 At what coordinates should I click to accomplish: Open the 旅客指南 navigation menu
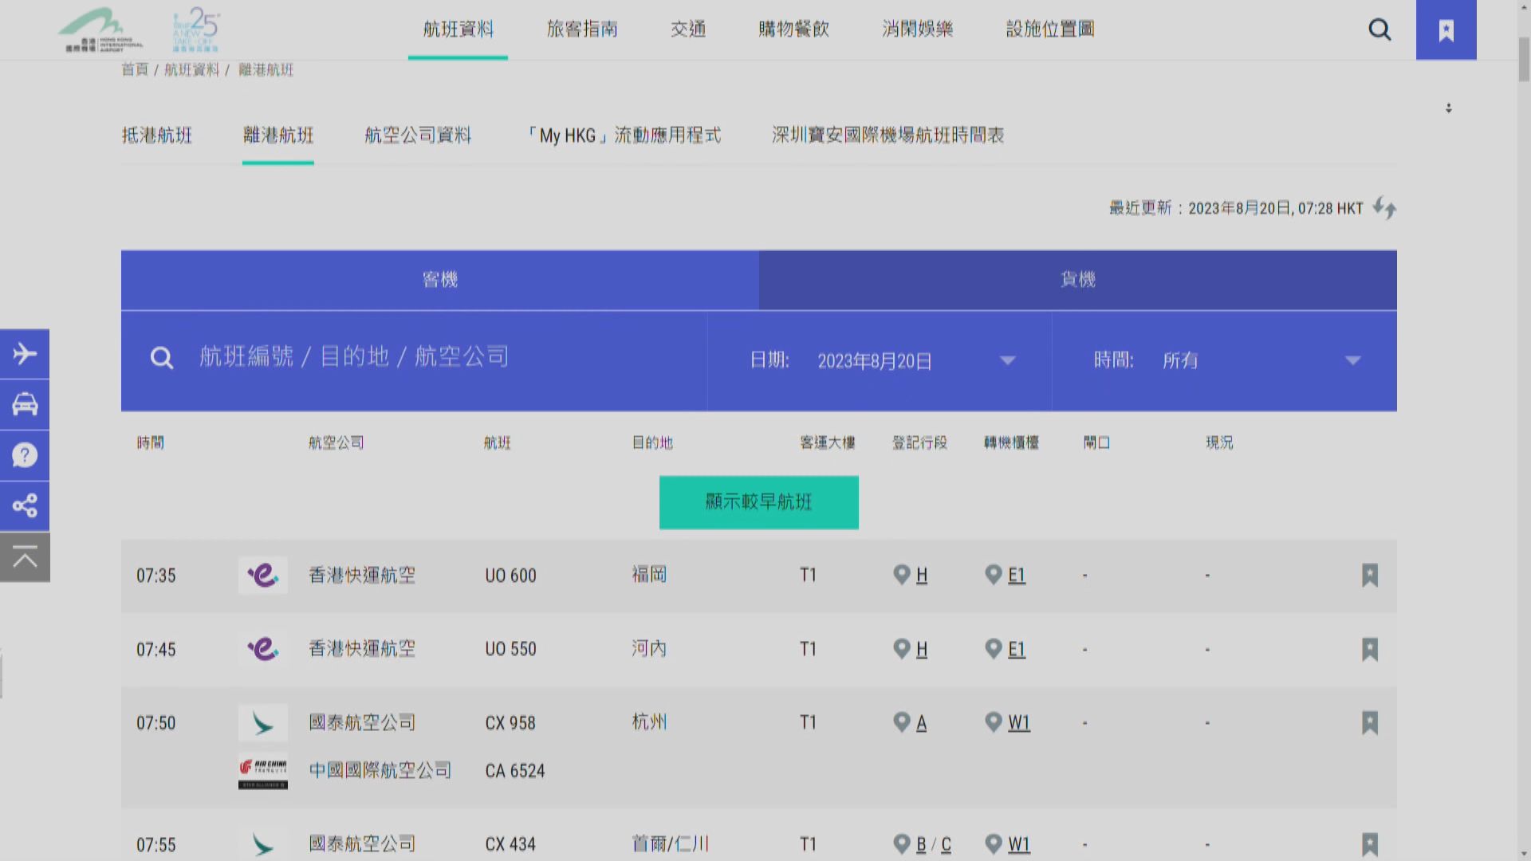click(x=582, y=29)
